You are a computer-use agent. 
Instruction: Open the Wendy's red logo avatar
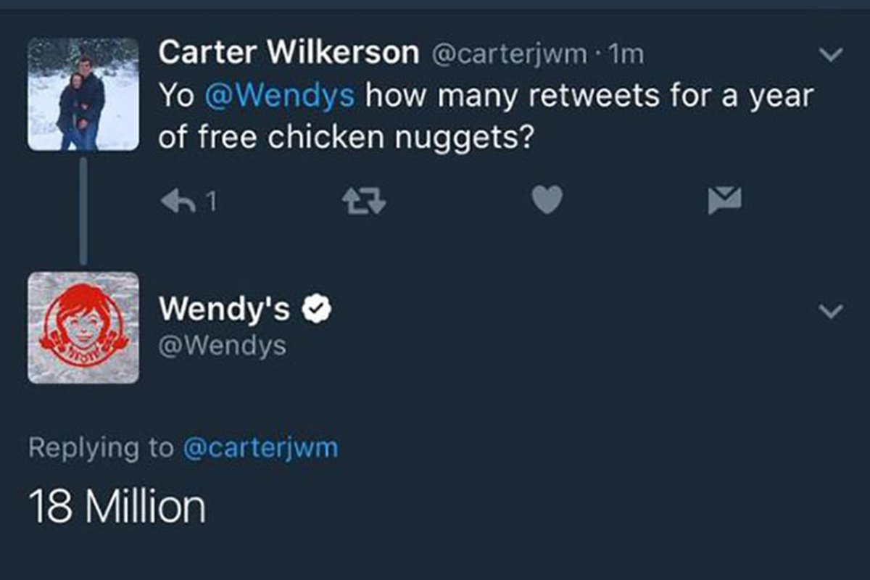click(83, 328)
